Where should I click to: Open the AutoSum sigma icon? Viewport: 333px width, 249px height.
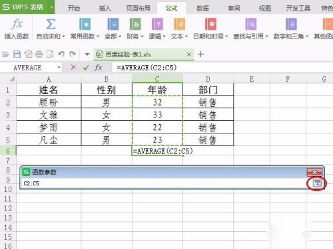51,24
